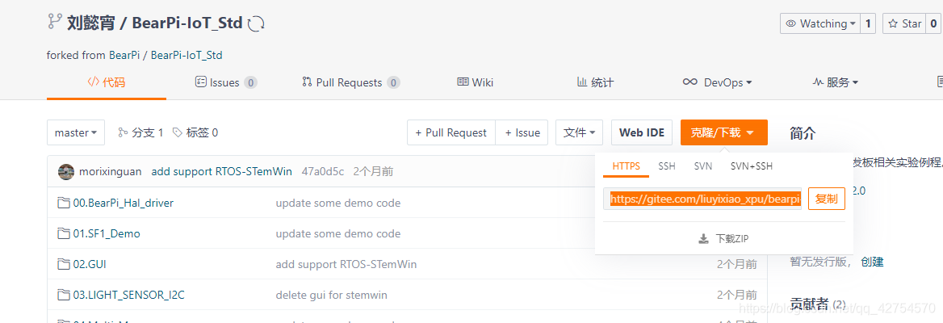The image size is (943, 323).
Task: Click 下载ZIP link
Action: [732, 239]
